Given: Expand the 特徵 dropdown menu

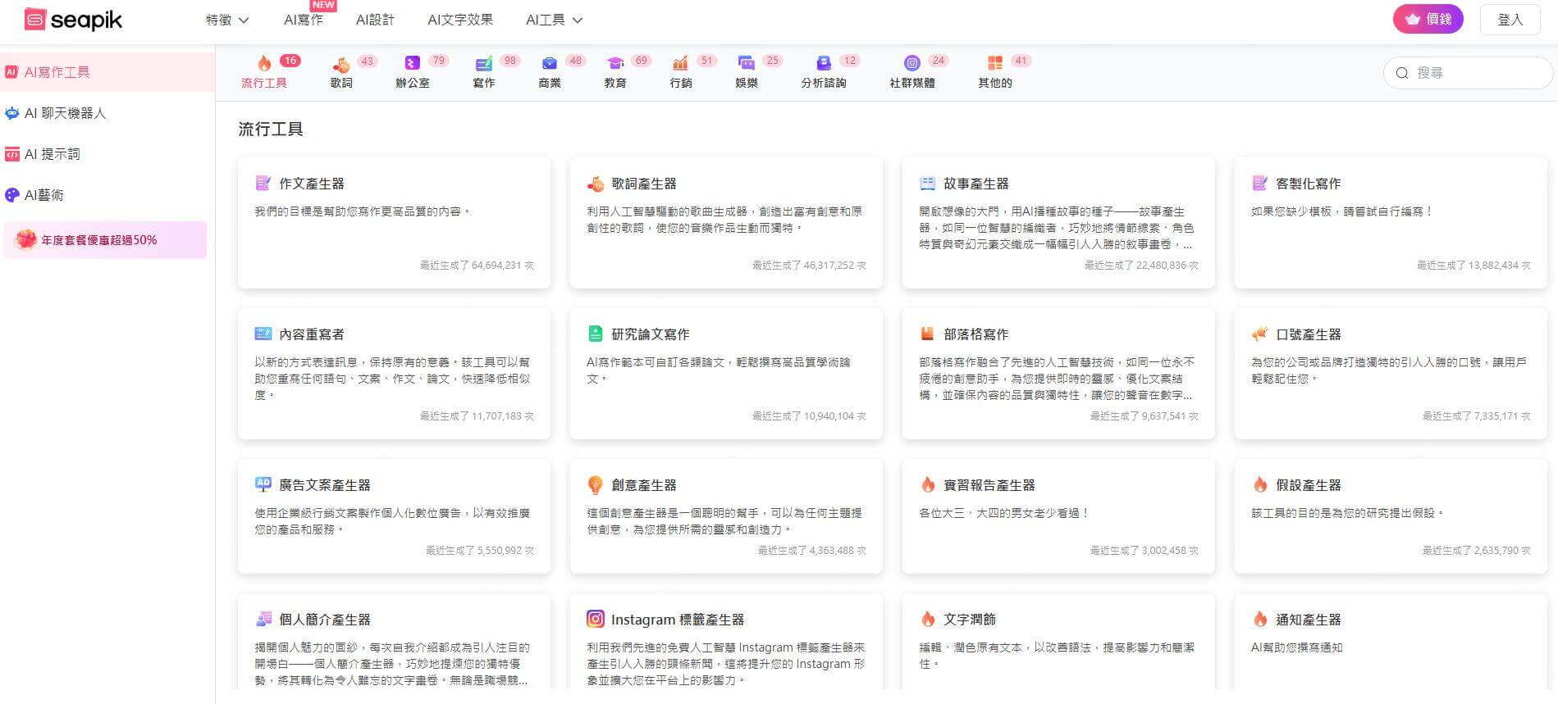Looking at the screenshot, I should point(227,20).
